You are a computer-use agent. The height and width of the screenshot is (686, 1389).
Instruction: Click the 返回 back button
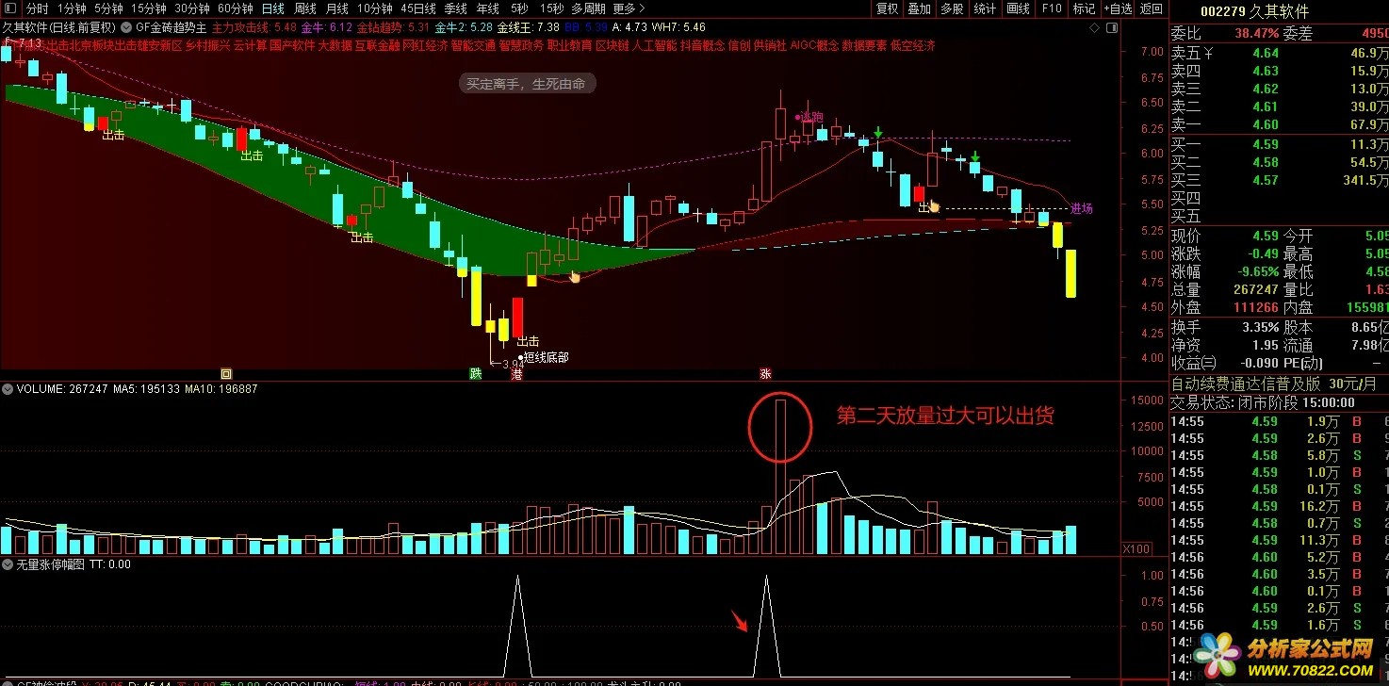tap(1152, 8)
